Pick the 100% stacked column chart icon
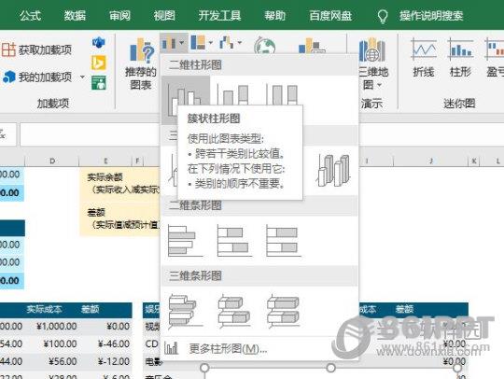 [284, 95]
